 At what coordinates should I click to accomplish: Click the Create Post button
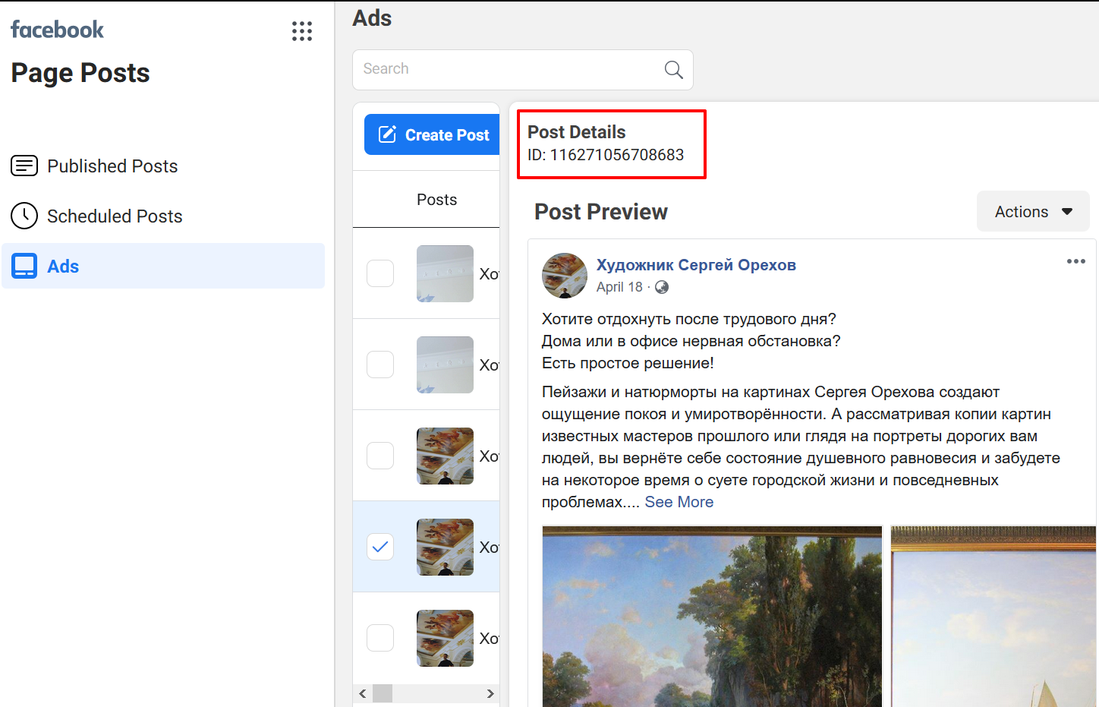432,134
